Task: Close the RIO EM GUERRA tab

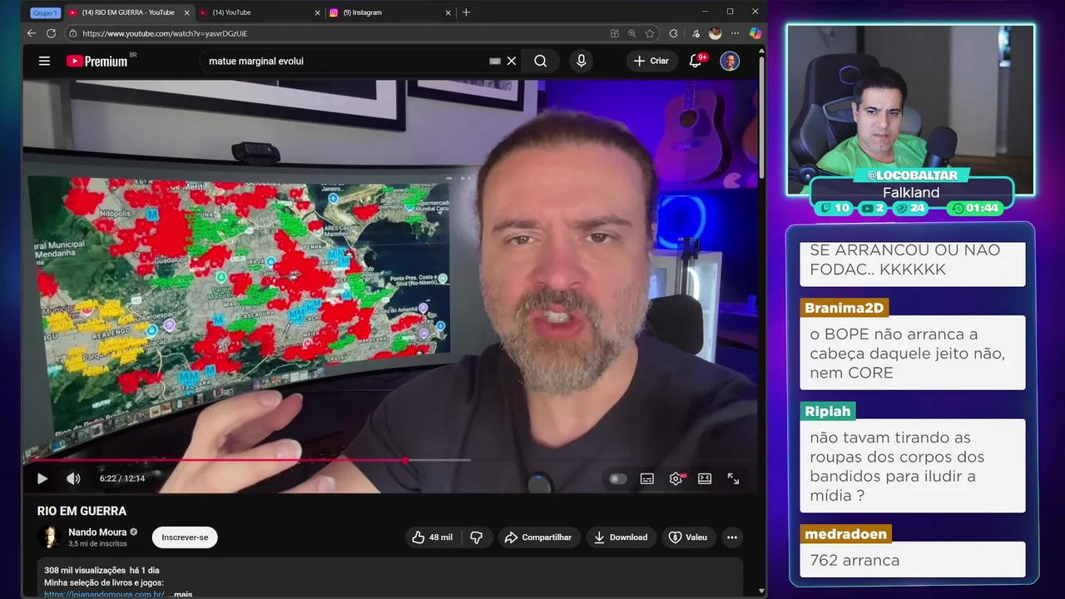Action: point(186,12)
